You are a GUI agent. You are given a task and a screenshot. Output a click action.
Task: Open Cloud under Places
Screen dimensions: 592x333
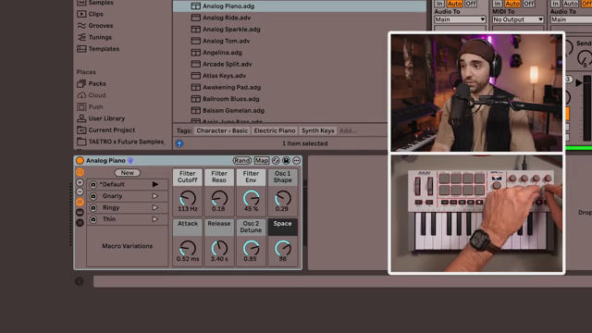tap(97, 95)
